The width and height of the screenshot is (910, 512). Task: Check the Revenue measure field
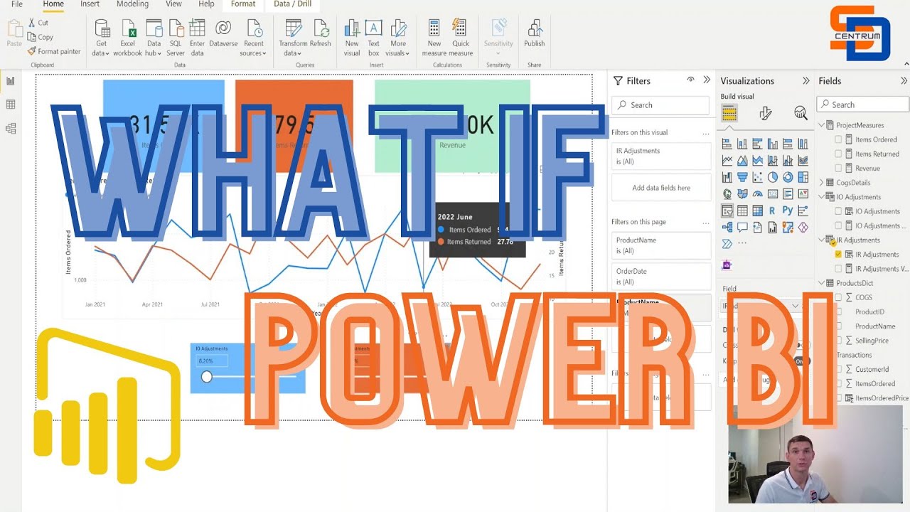838,168
